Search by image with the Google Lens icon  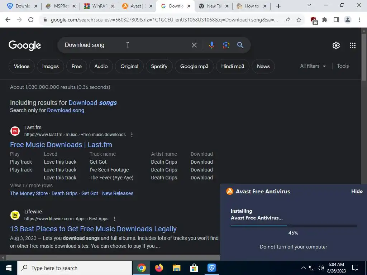coord(226,45)
